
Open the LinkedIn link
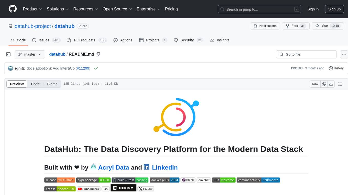165,167
